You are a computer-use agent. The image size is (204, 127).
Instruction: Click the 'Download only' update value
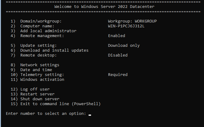pyautogui.click(x=124, y=46)
